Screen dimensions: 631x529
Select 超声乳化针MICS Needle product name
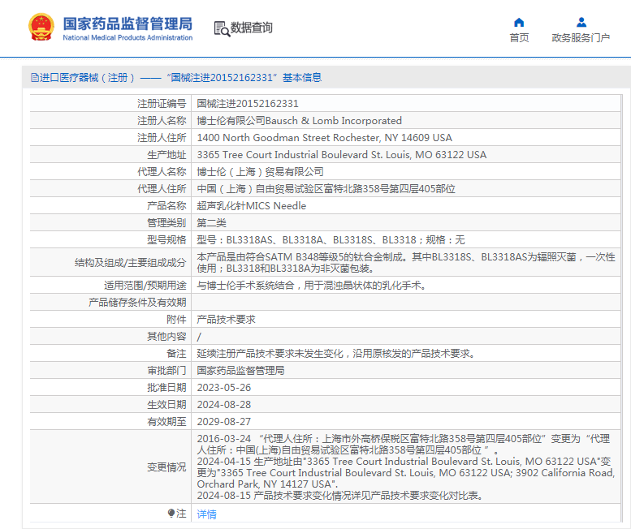(252, 206)
